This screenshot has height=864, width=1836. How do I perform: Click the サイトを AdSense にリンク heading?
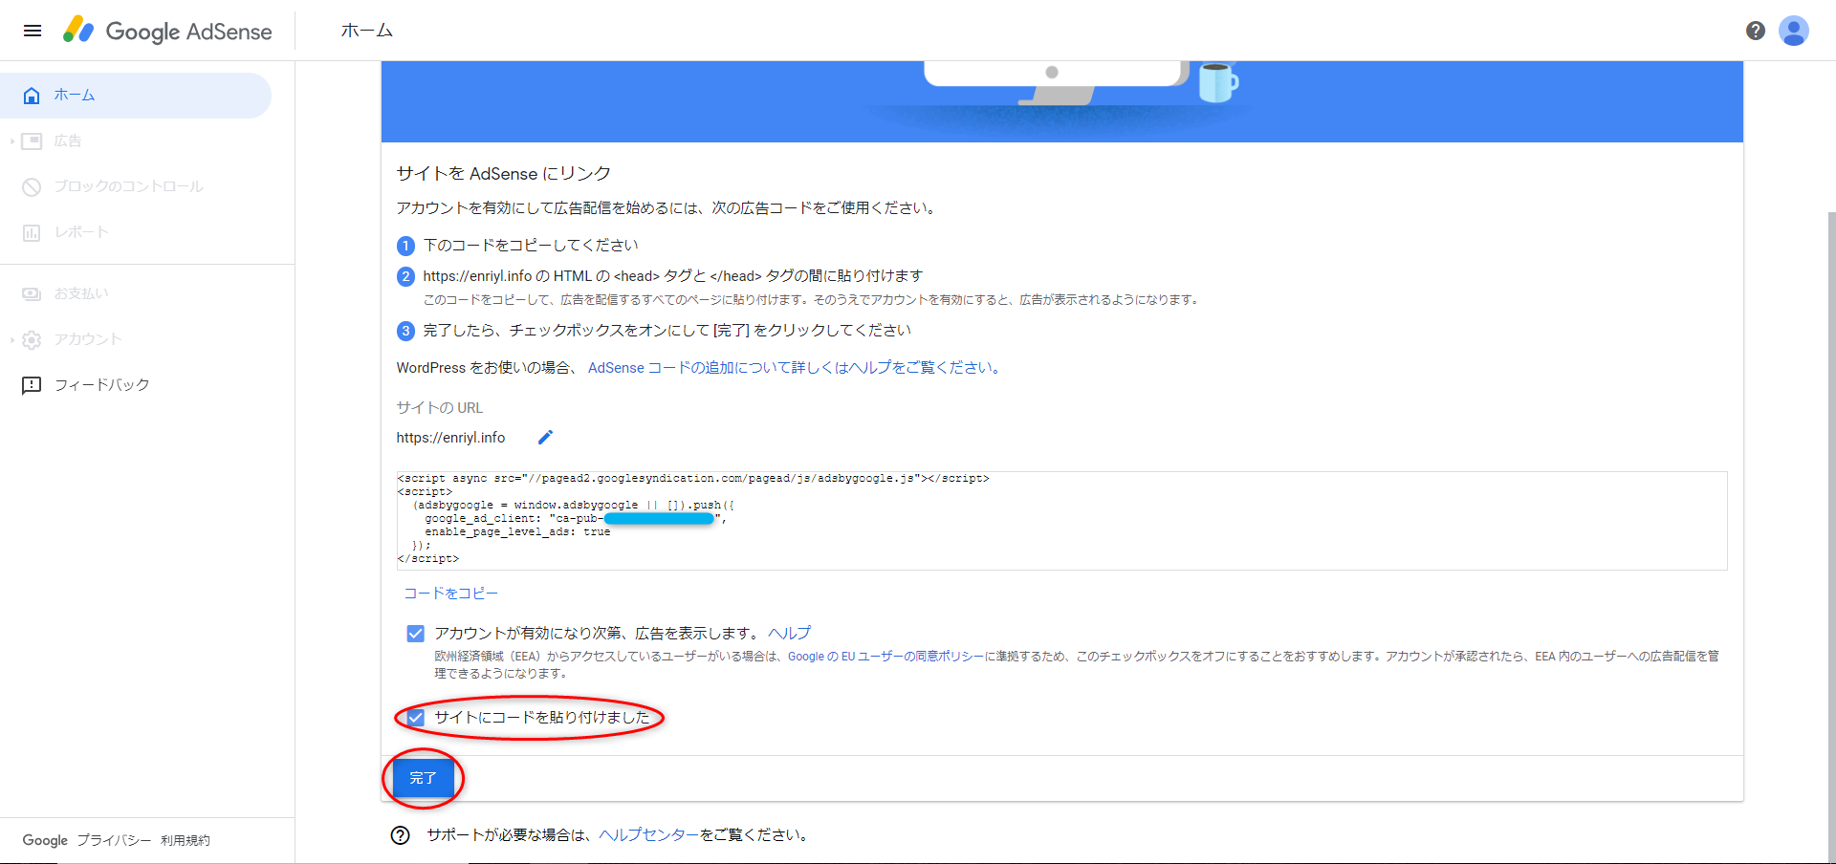pyautogui.click(x=503, y=174)
